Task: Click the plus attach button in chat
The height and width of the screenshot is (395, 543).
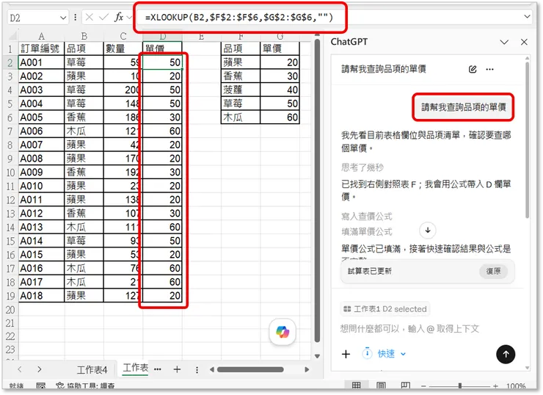Action: 346,354
